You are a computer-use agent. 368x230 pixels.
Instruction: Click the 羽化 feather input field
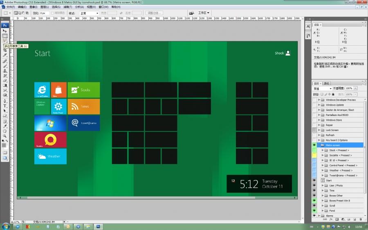[x=44, y=13]
